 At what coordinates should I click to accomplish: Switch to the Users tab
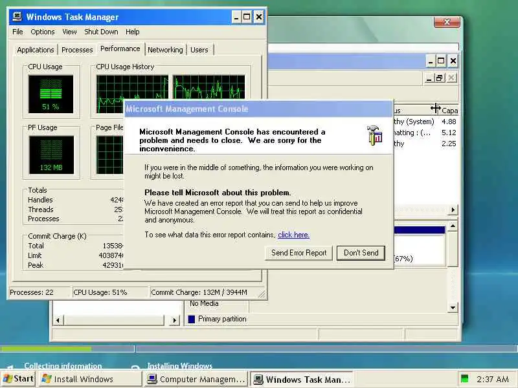pos(199,50)
